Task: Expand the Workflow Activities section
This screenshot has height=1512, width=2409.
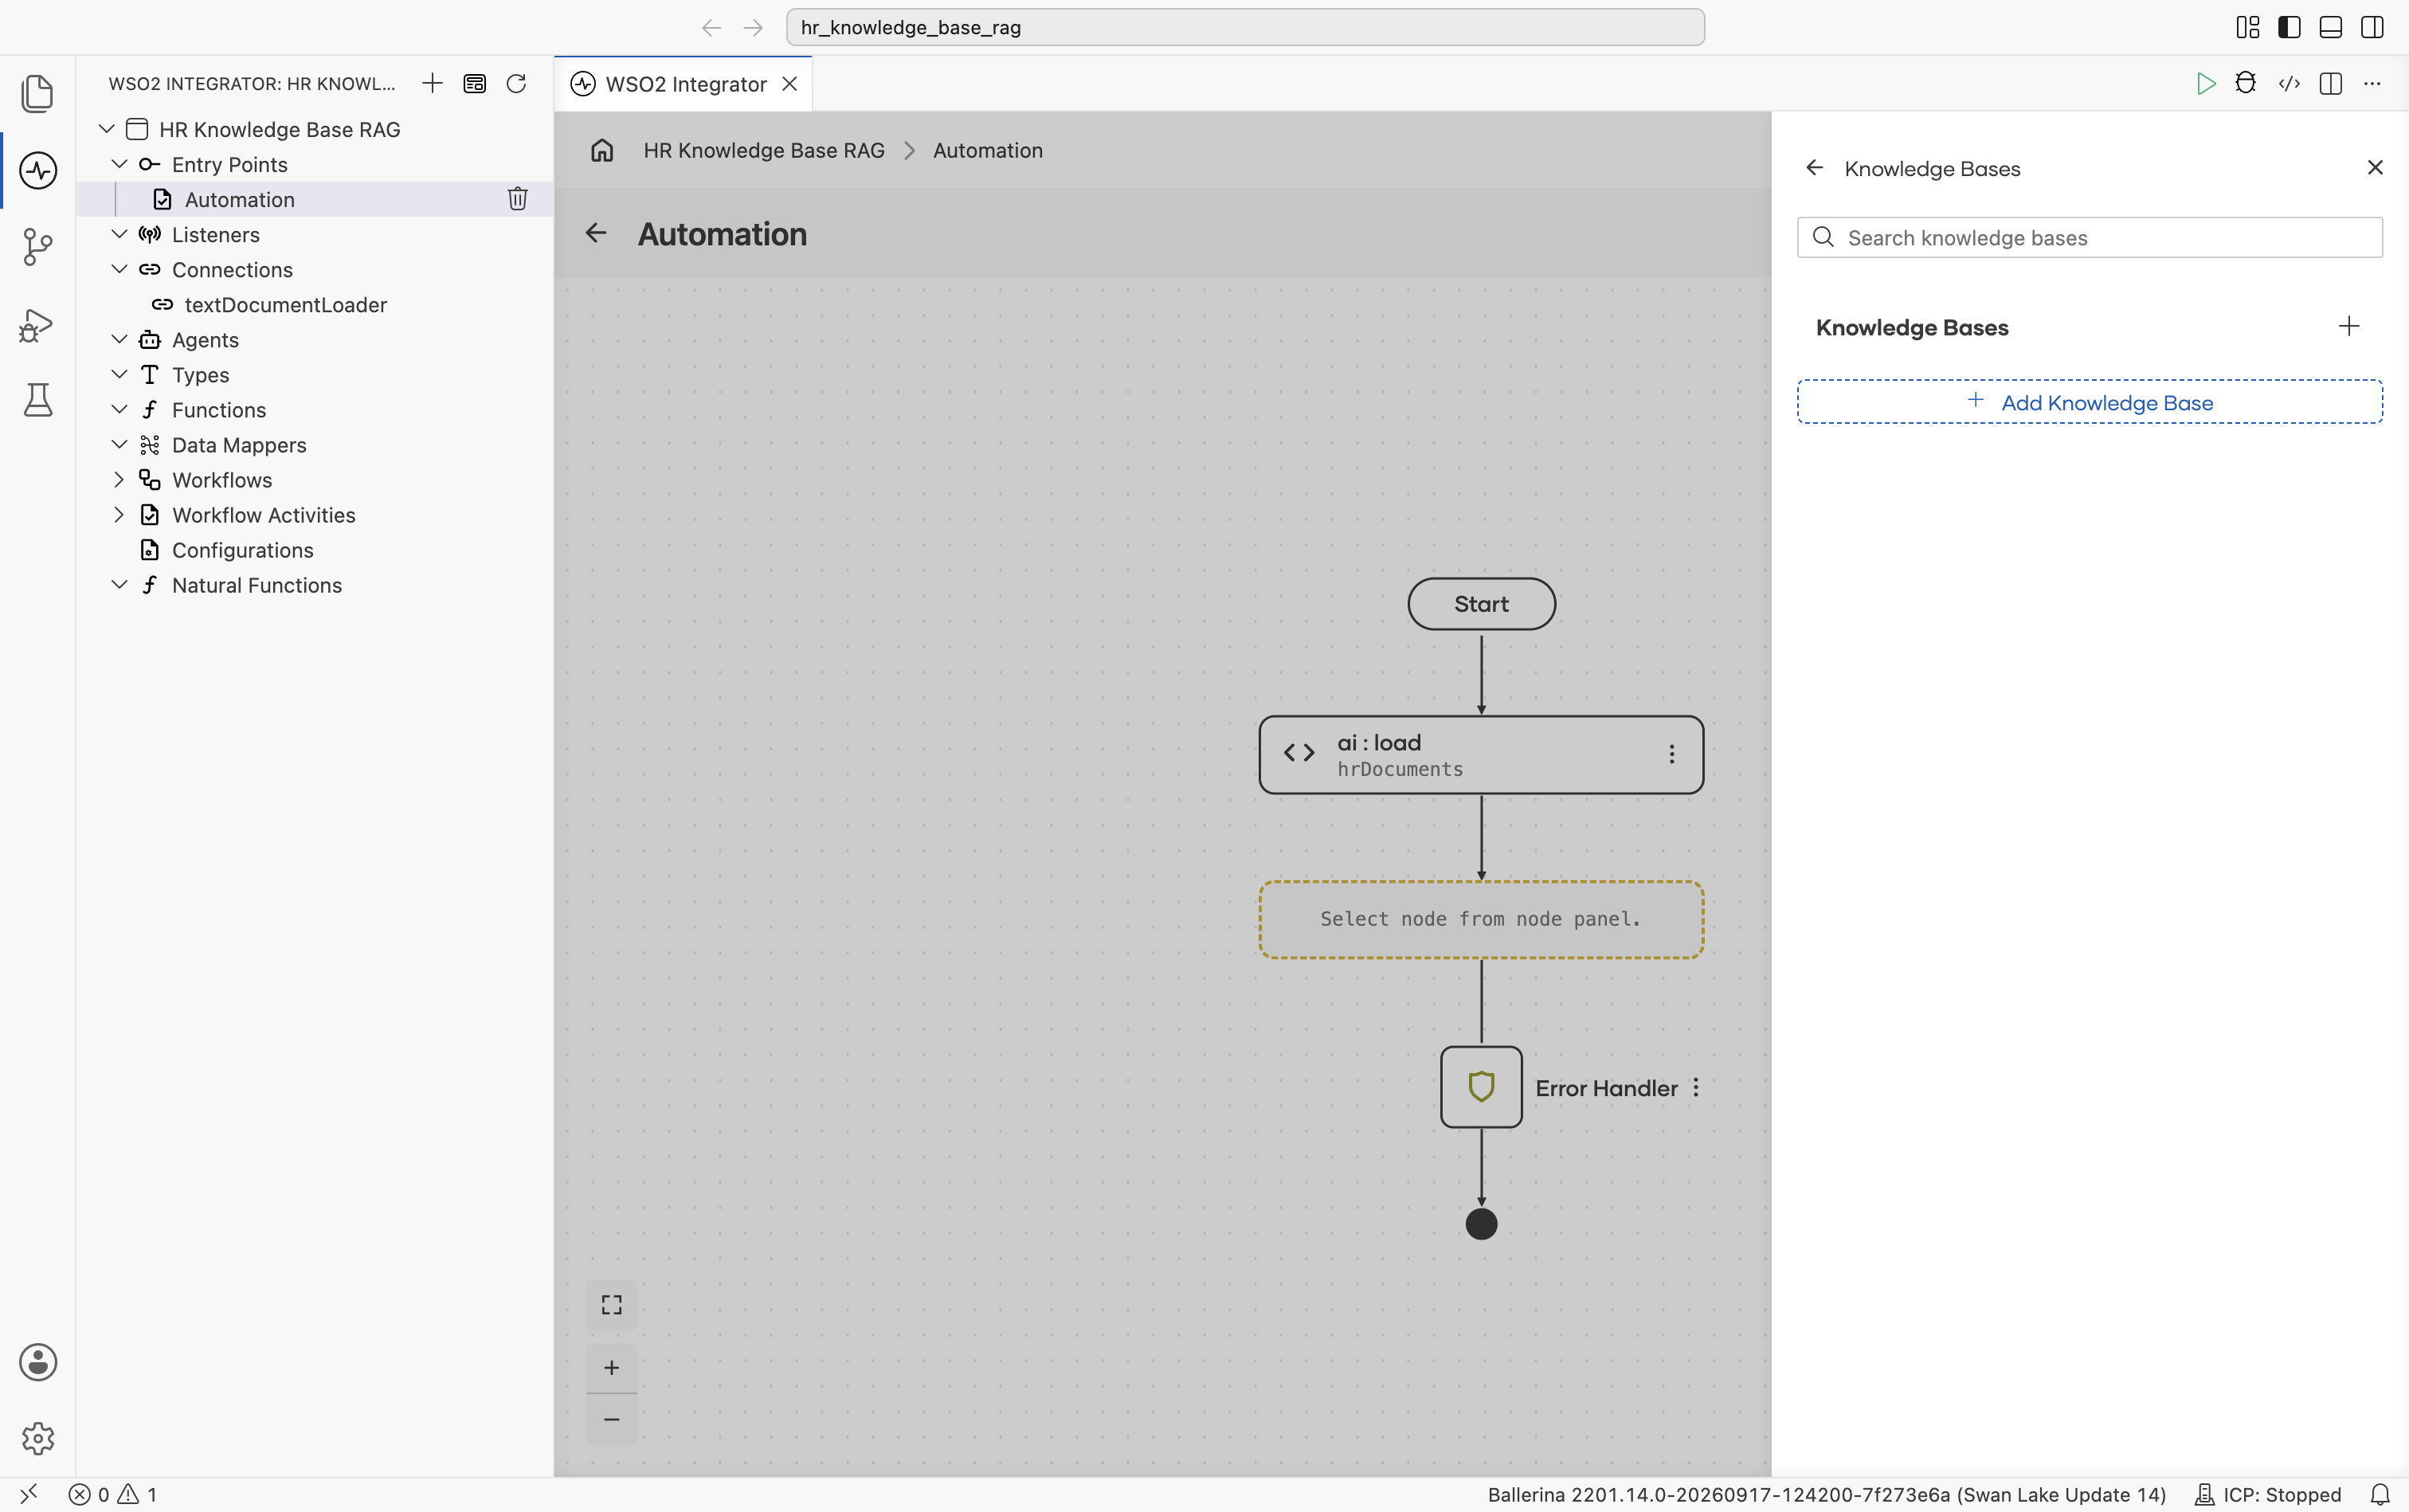Action: (119, 514)
